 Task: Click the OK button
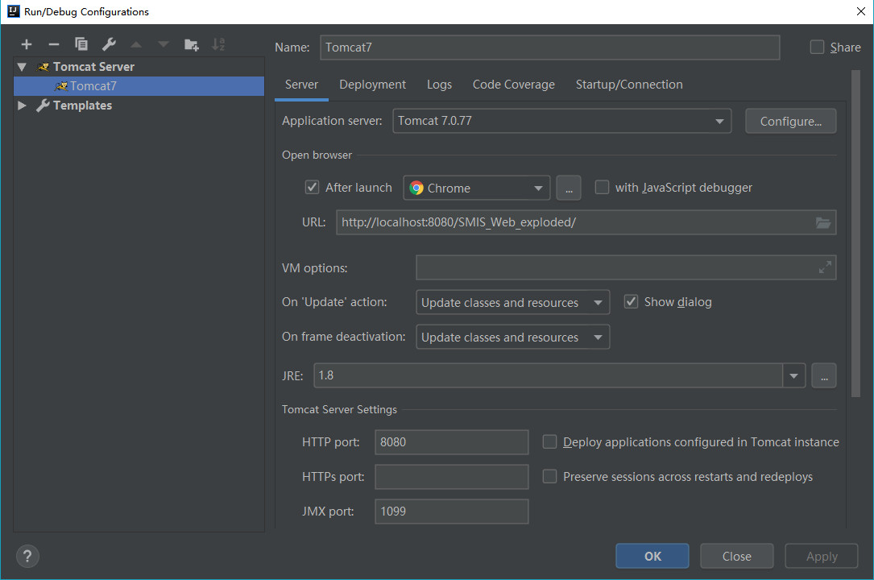(x=652, y=556)
